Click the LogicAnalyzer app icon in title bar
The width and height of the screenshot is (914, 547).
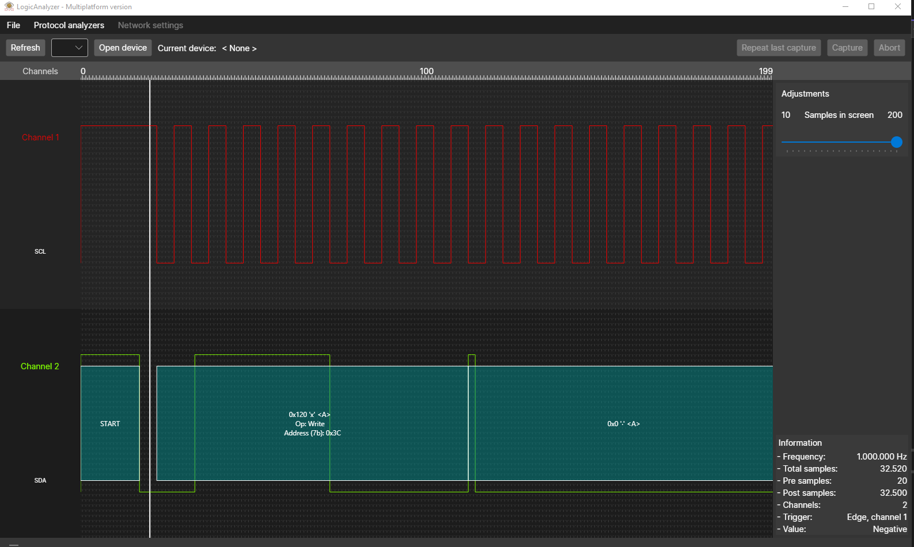[x=9, y=7]
